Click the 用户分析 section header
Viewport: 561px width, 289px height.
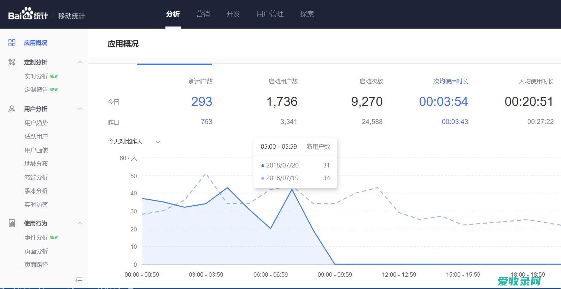coord(36,109)
